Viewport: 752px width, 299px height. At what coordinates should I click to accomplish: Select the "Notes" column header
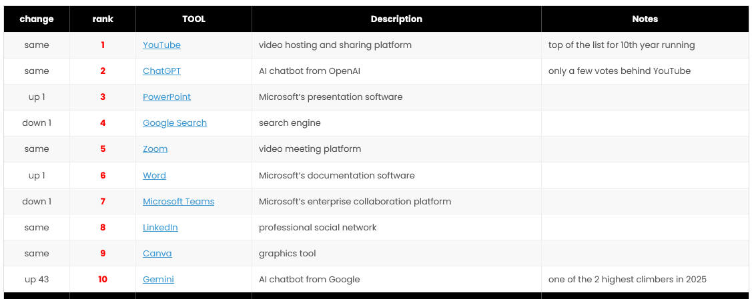645,19
